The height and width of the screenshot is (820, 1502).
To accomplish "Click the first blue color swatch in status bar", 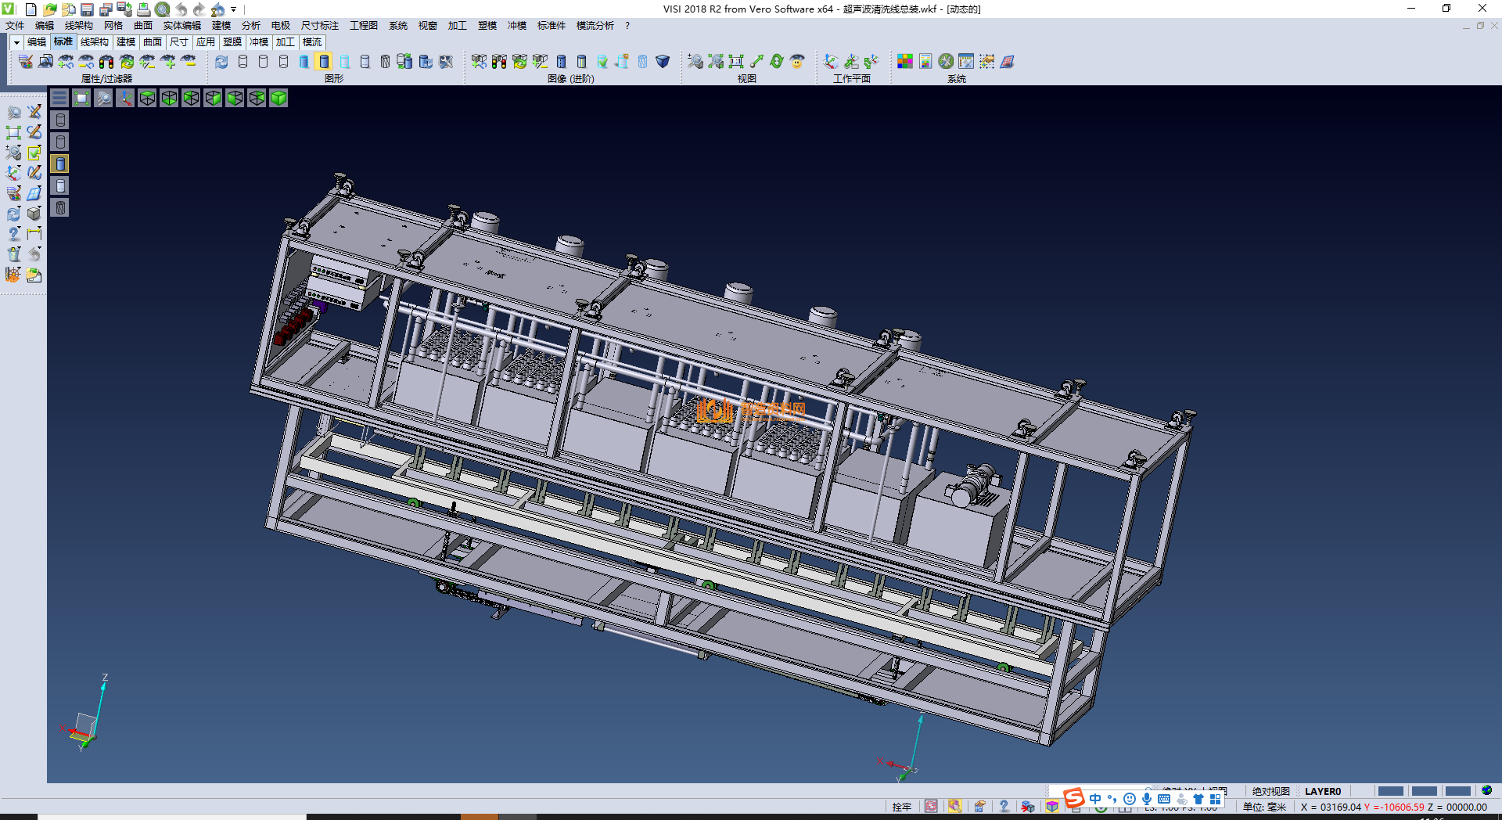I will click(x=1389, y=791).
